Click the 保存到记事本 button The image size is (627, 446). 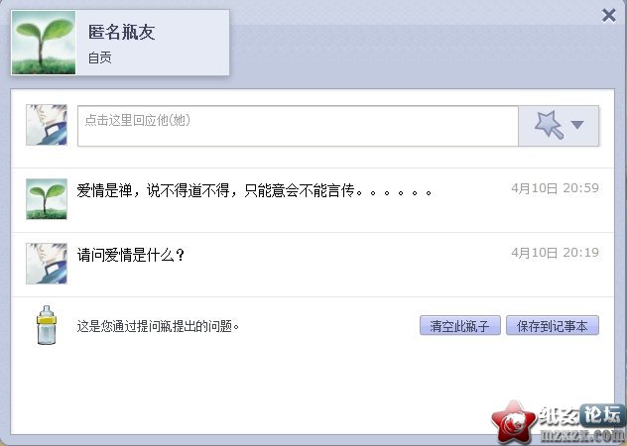click(553, 326)
